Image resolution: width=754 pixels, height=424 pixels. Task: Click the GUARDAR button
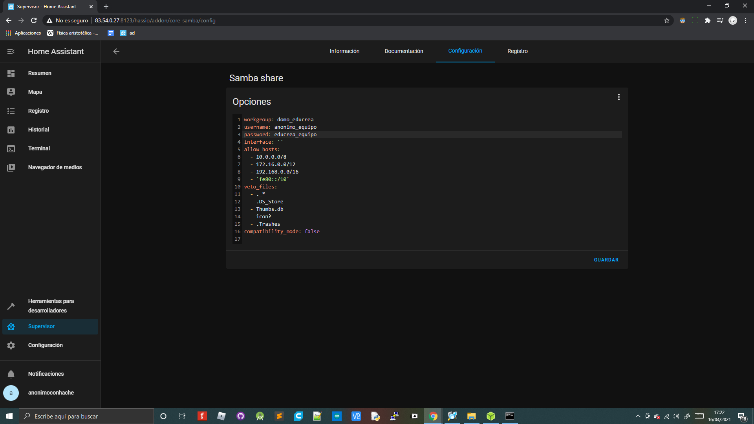[606, 260]
